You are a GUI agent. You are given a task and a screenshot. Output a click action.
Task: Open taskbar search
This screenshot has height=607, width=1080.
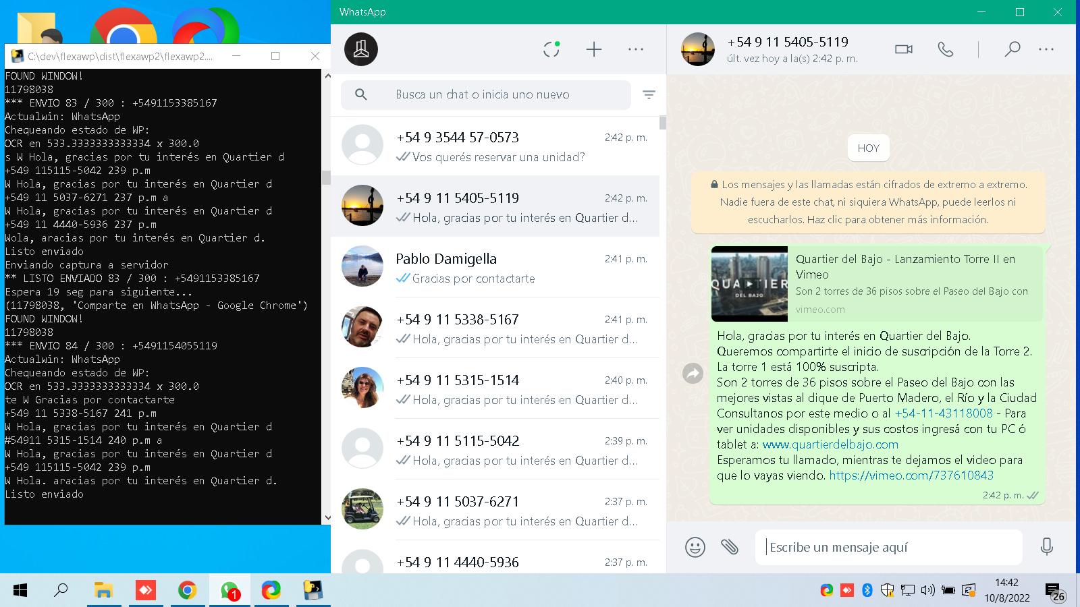[61, 591]
